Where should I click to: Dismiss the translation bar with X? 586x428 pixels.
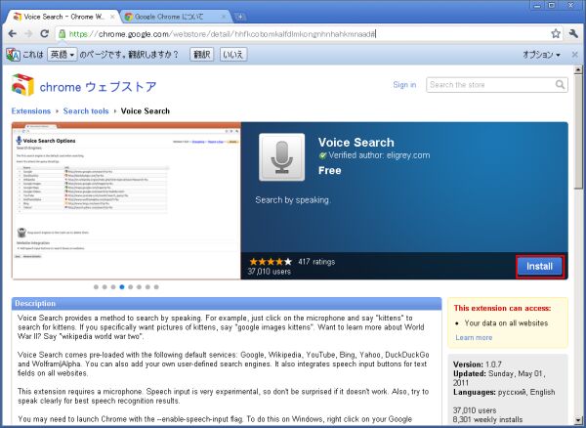(575, 55)
